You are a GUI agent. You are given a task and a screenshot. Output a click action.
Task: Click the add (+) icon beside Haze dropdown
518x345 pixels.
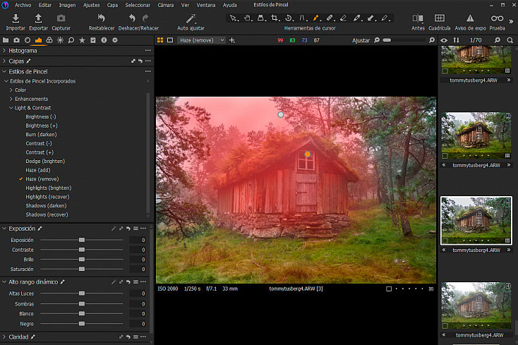coord(232,40)
